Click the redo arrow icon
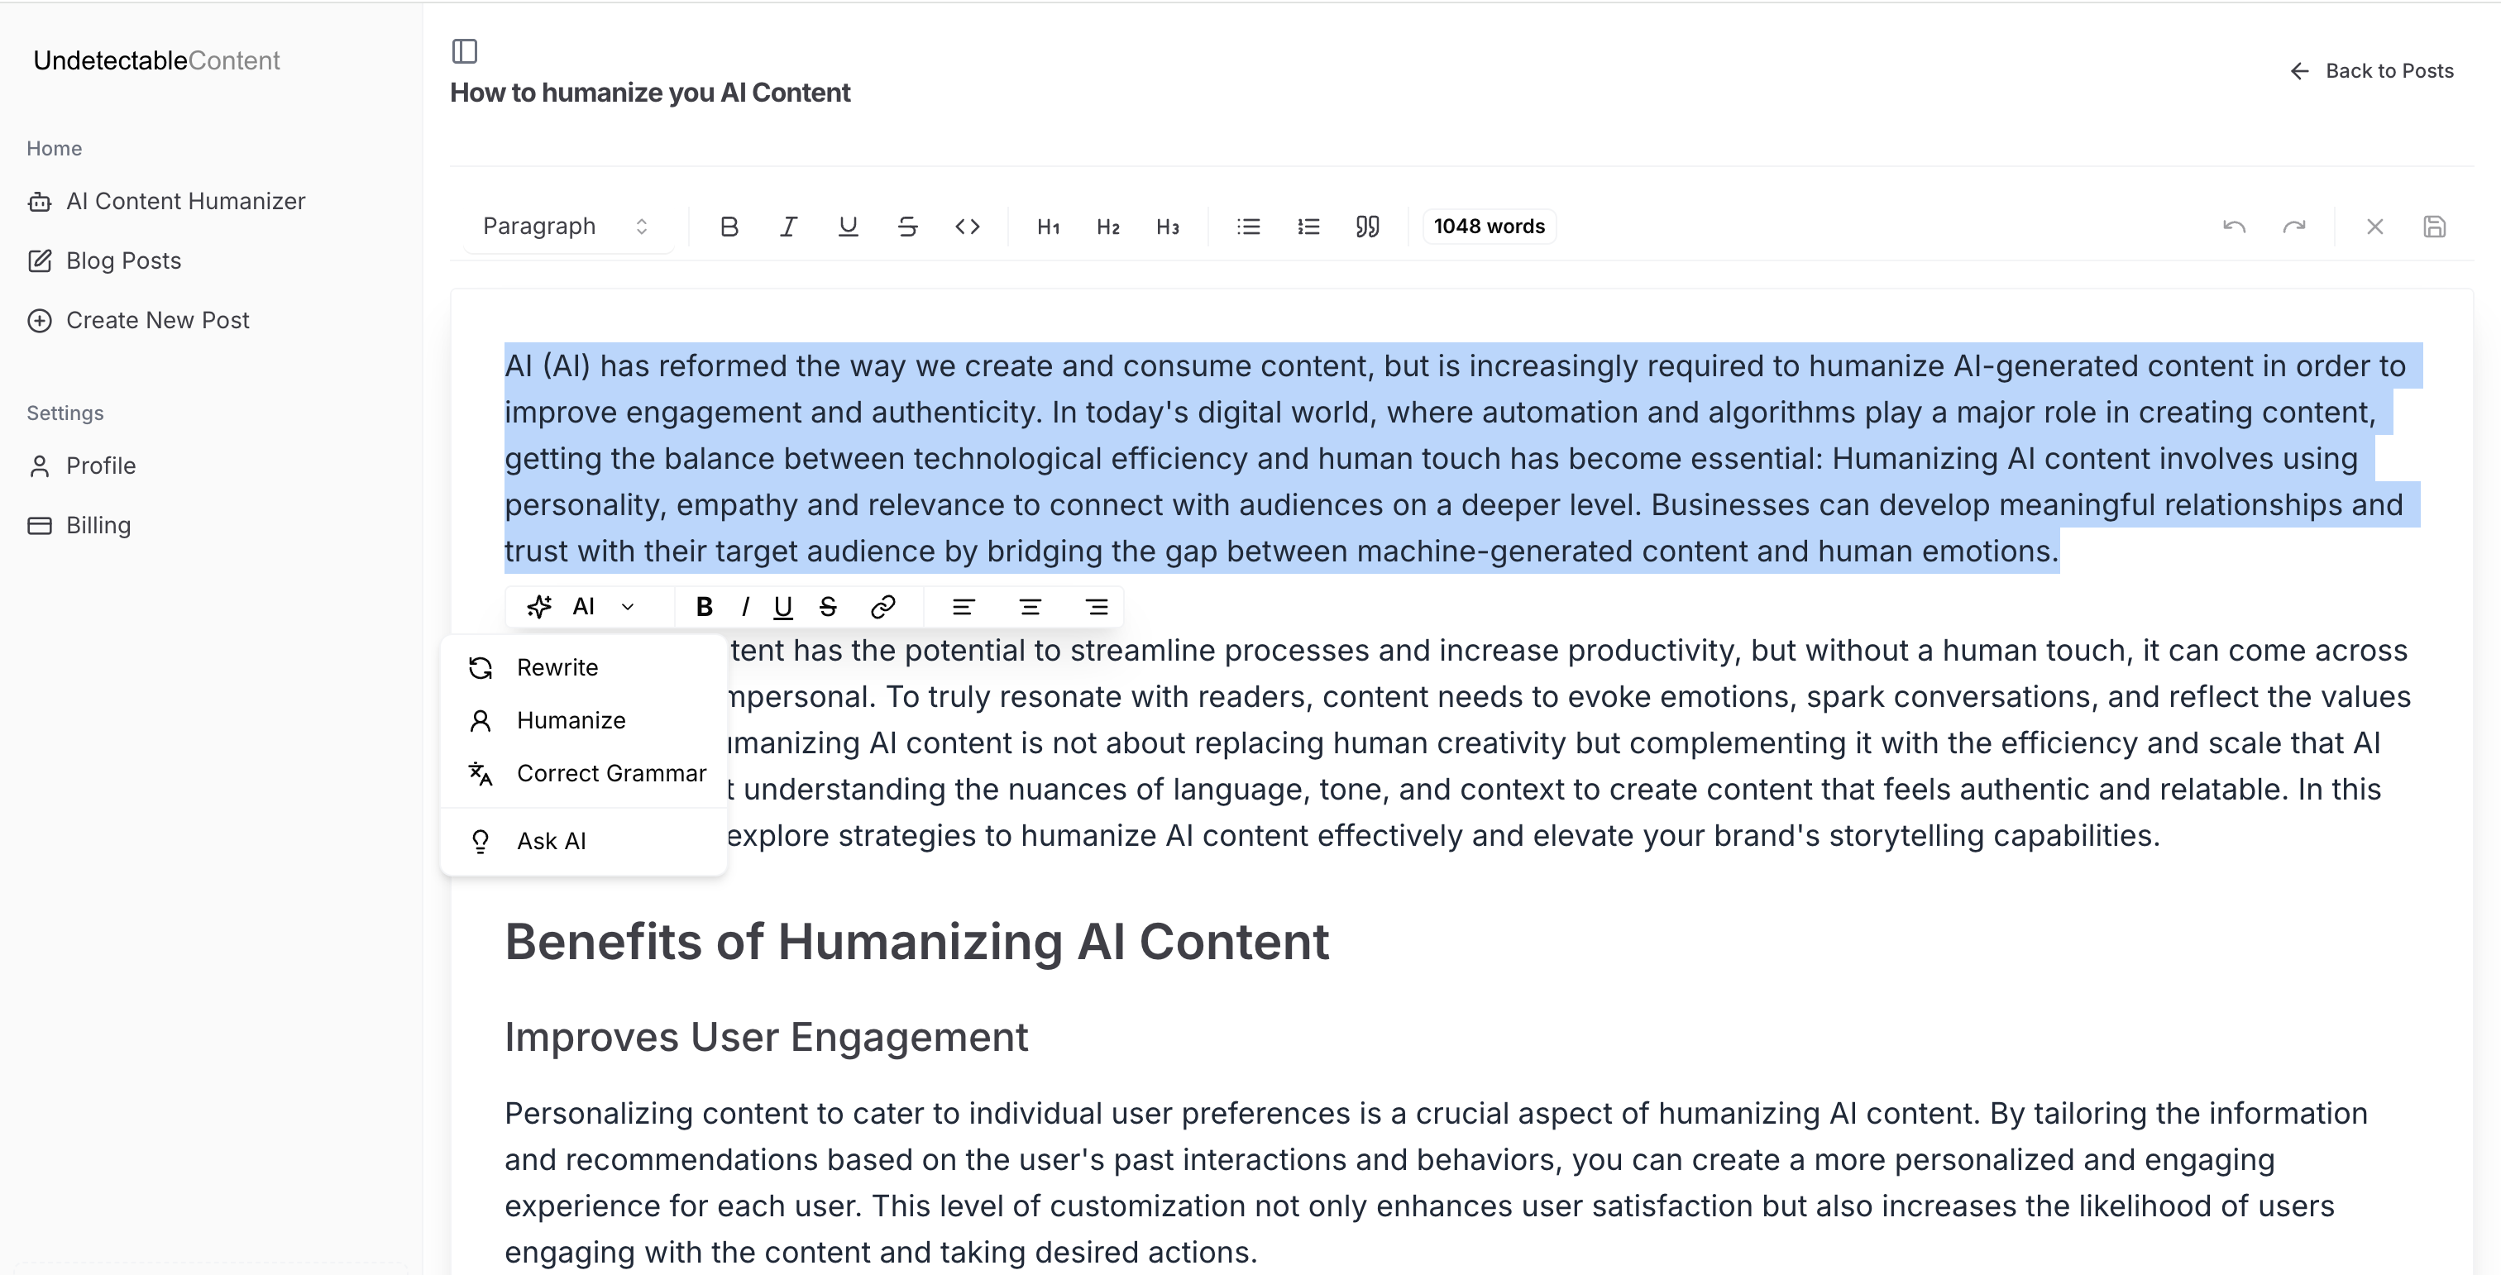 point(2293,226)
